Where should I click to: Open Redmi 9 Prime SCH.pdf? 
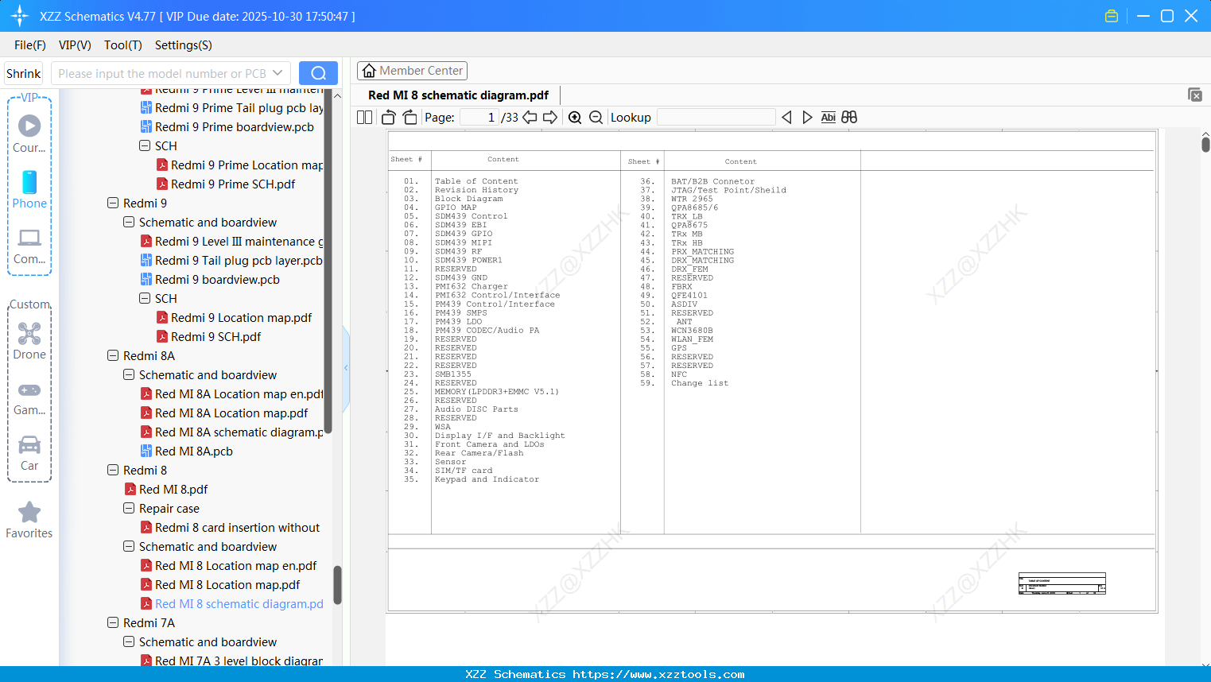pos(233,184)
